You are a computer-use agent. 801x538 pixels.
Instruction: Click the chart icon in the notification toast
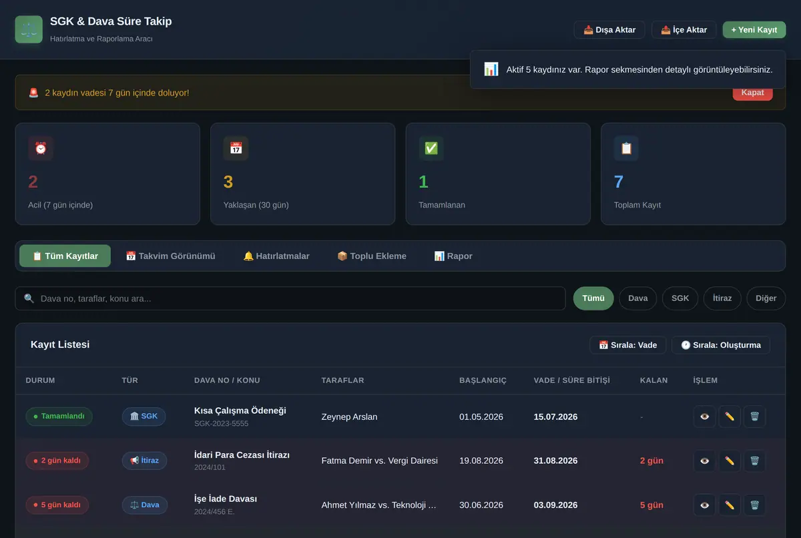(491, 69)
